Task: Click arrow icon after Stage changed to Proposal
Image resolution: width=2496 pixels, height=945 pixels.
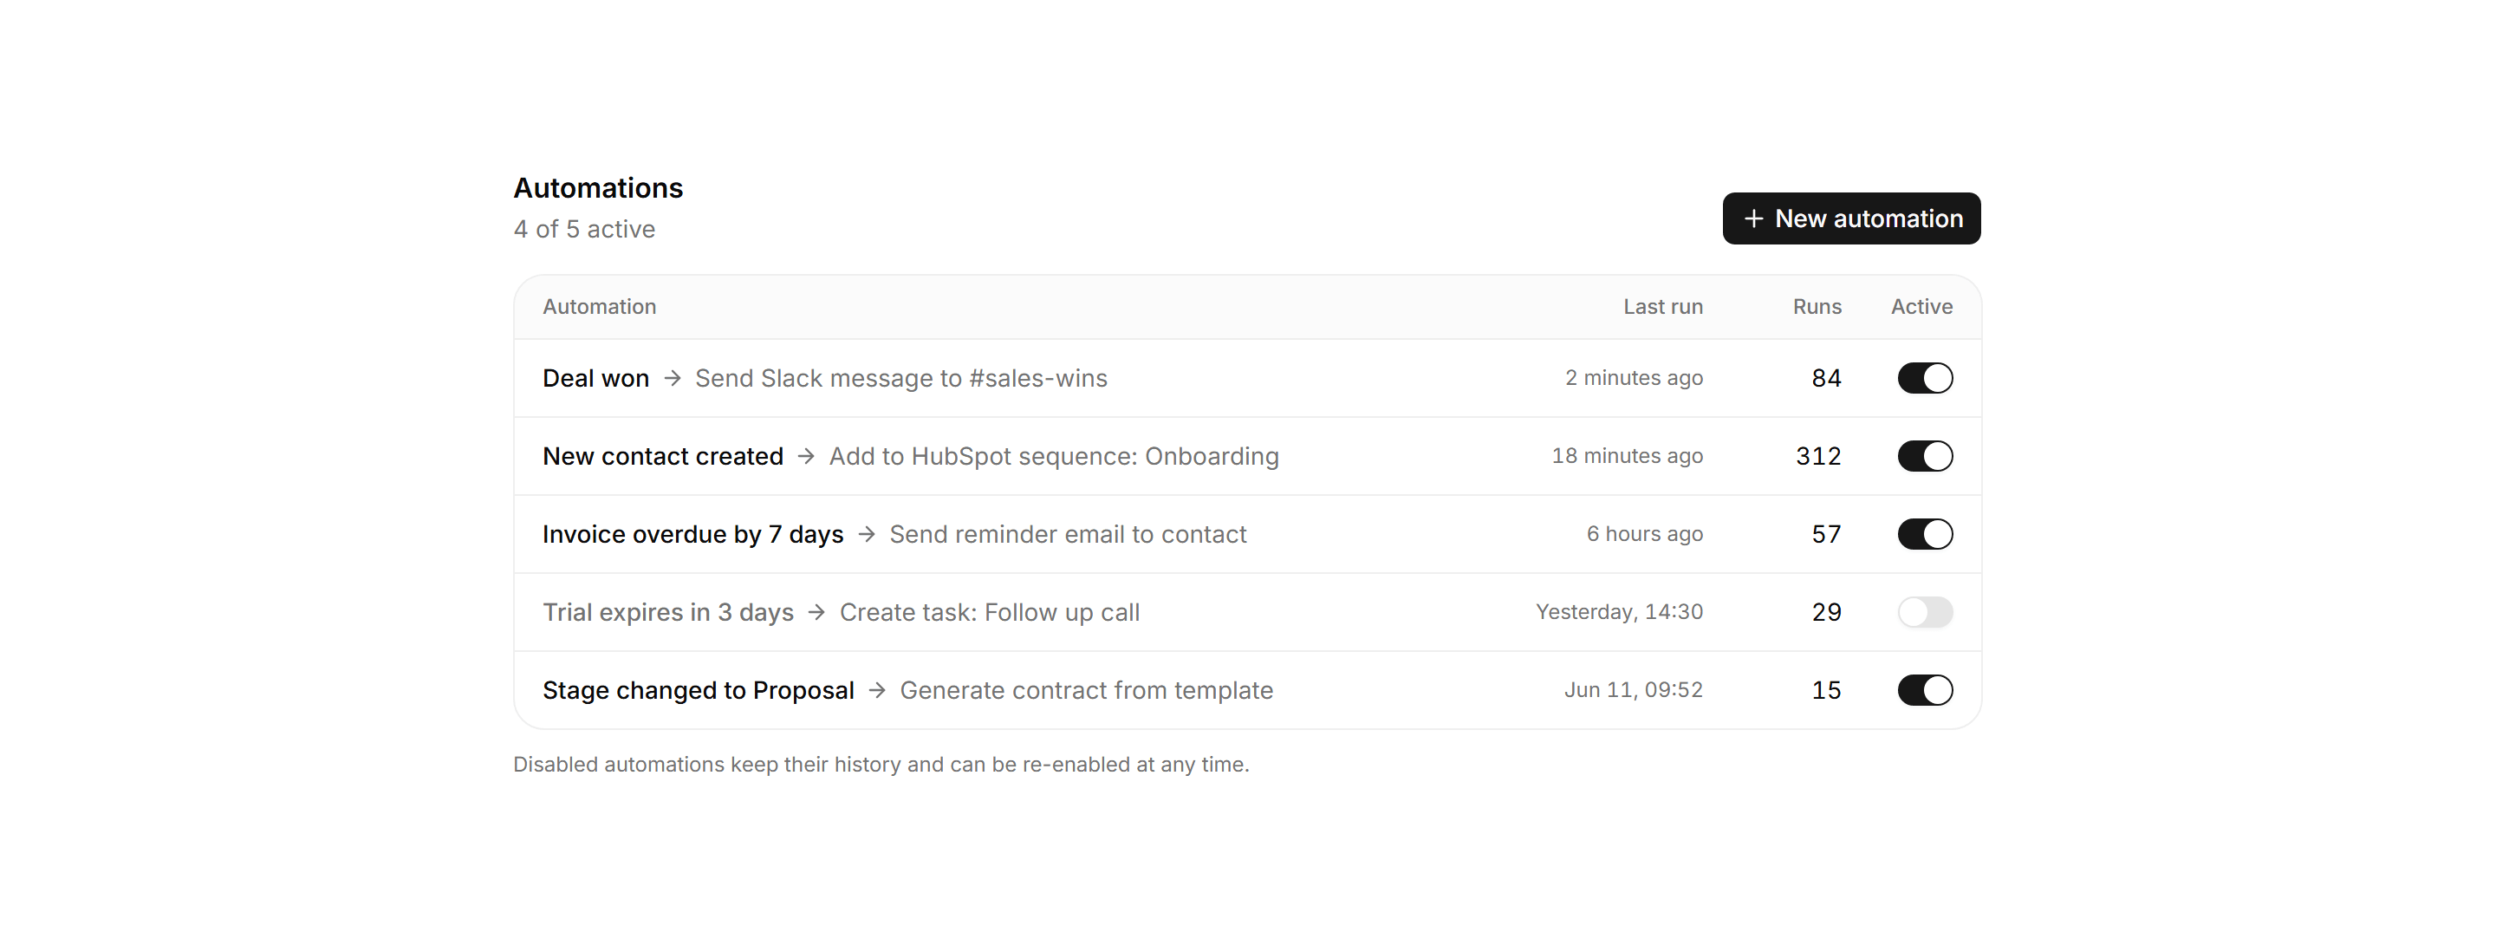Action: [x=878, y=690]
